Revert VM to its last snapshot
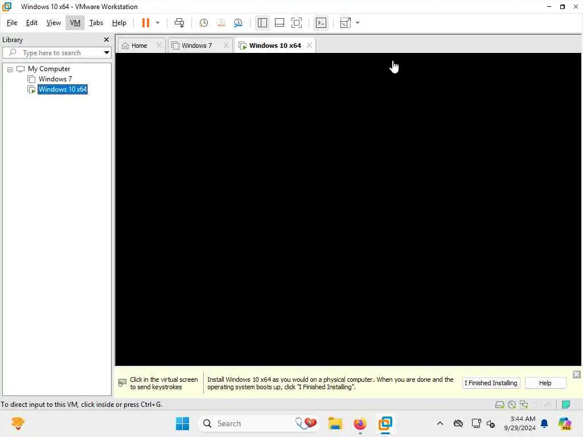This screenshot has height=437, width=583. [x=221, y=23]
